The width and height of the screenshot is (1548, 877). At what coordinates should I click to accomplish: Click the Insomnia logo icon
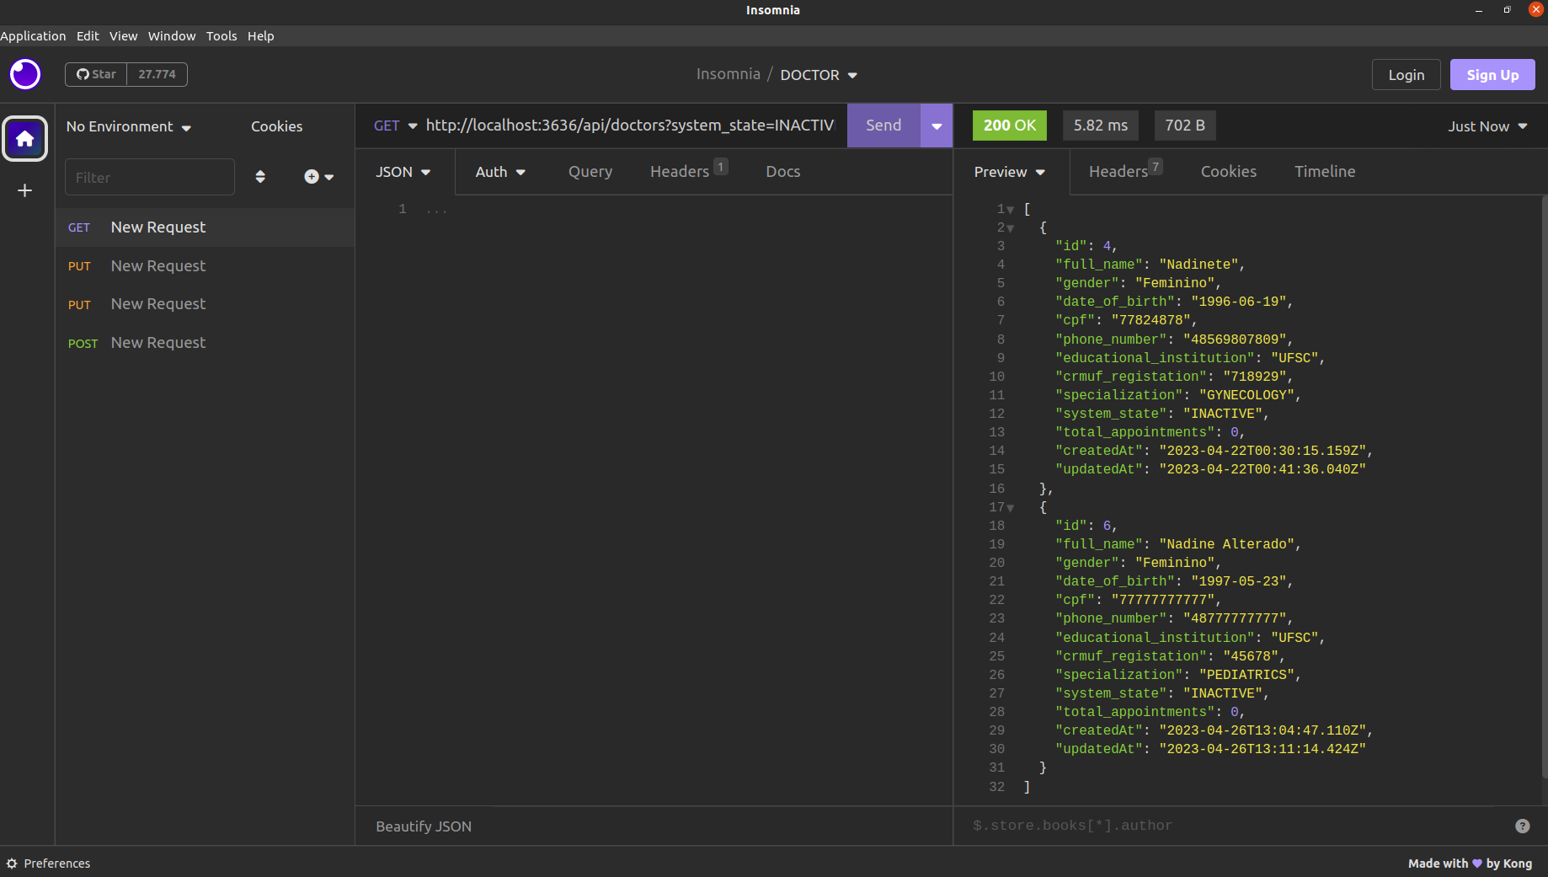[x=25, y=74]
